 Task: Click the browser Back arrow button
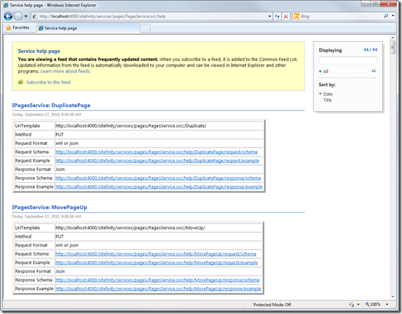pos(8,17)
